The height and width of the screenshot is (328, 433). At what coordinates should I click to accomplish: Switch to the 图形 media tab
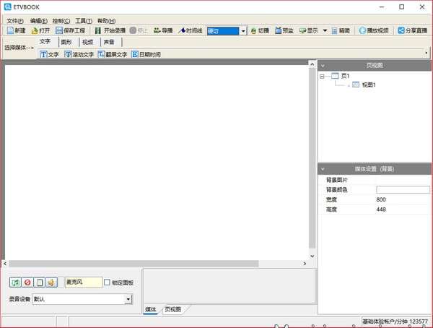tap(66, 42)
